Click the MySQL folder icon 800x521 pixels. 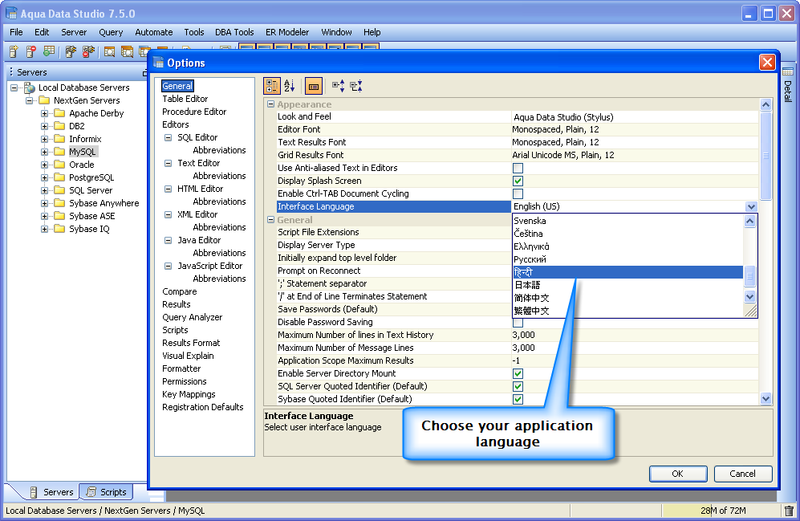tap(59, 152)
